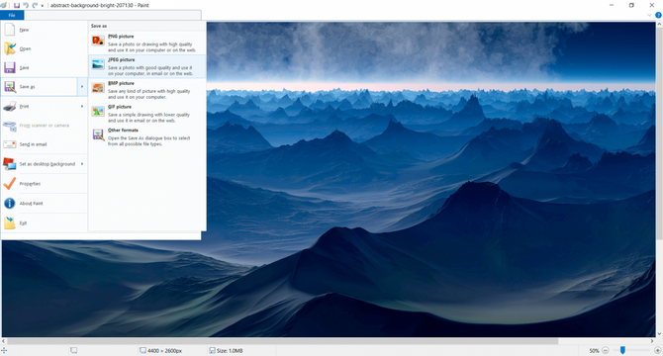Click the zoom out minus button
Image resolution: width=663 pixels, height=356 pixels.
coord(605,350)
